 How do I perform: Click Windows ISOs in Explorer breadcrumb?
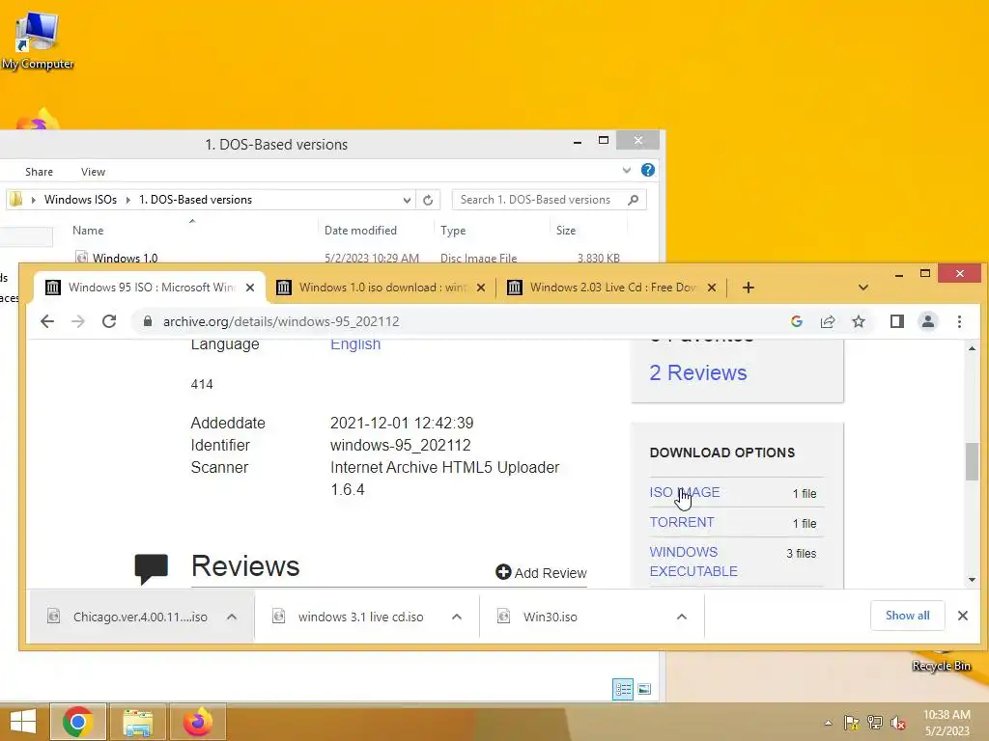pyautogui.click(x=80, y=200)
